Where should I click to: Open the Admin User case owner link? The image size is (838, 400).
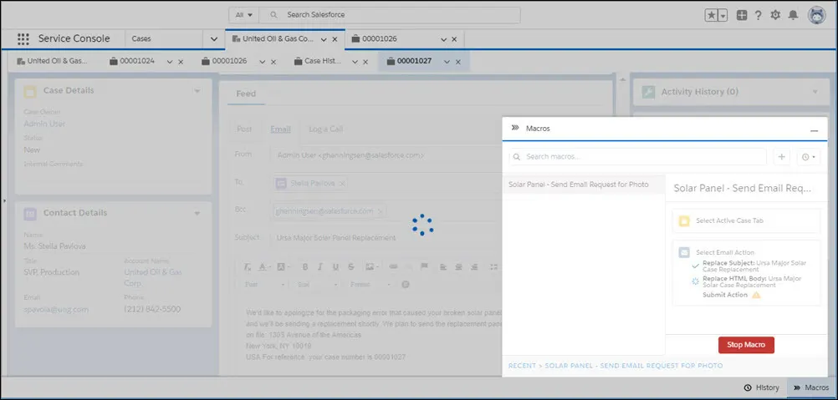point(44,124)
